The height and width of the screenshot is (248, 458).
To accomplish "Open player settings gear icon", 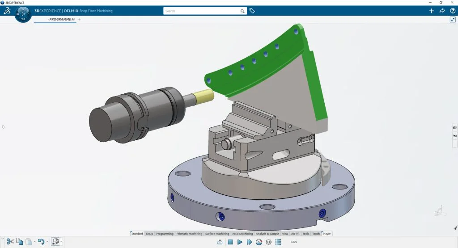I will pyautogui.click(x=268, y=242).
